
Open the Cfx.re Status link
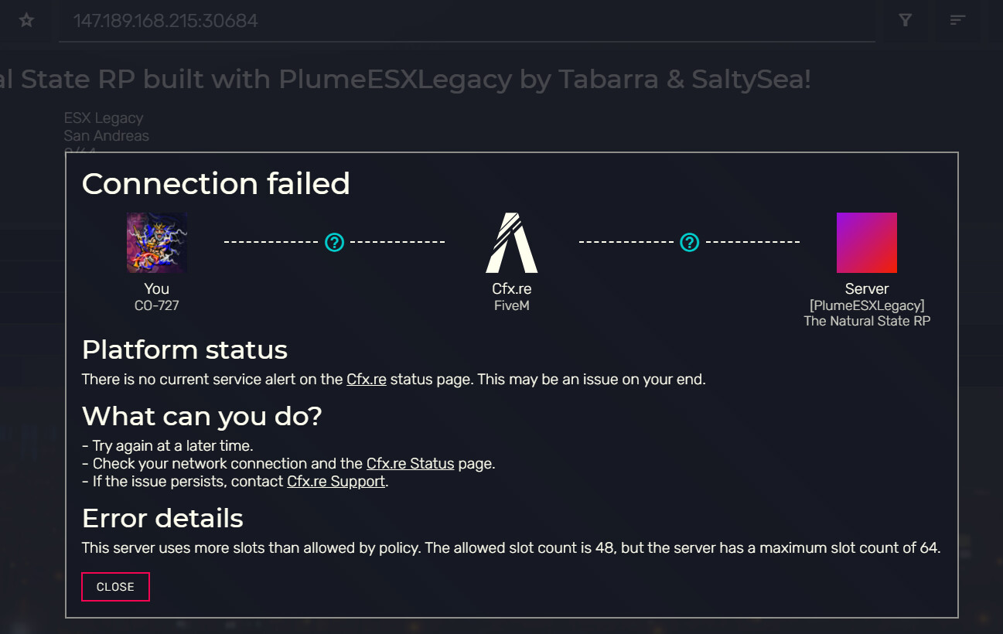pos(410,463)
